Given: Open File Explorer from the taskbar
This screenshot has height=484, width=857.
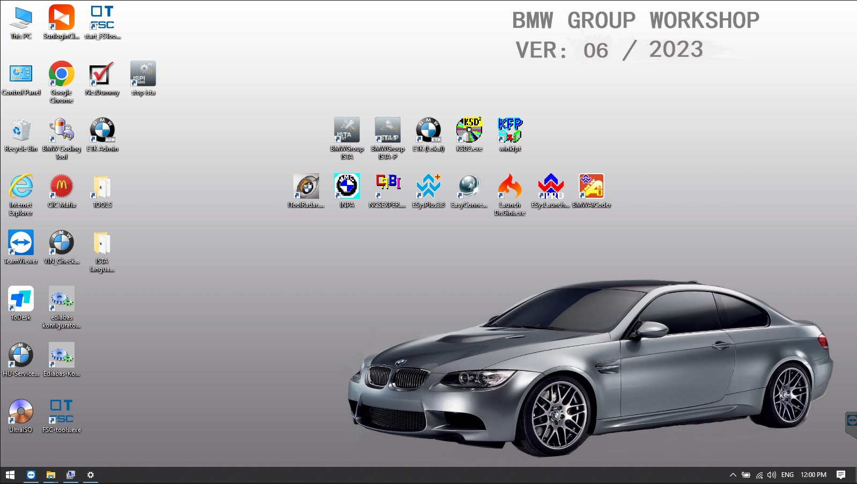Looking at the screenshot, I should 51,475.
